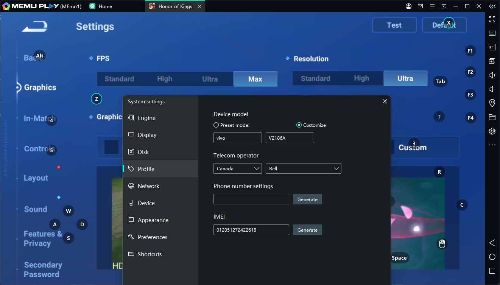500x285 pixels.
Task: Click the IMEI input field
Action: [x=251, y=230]
